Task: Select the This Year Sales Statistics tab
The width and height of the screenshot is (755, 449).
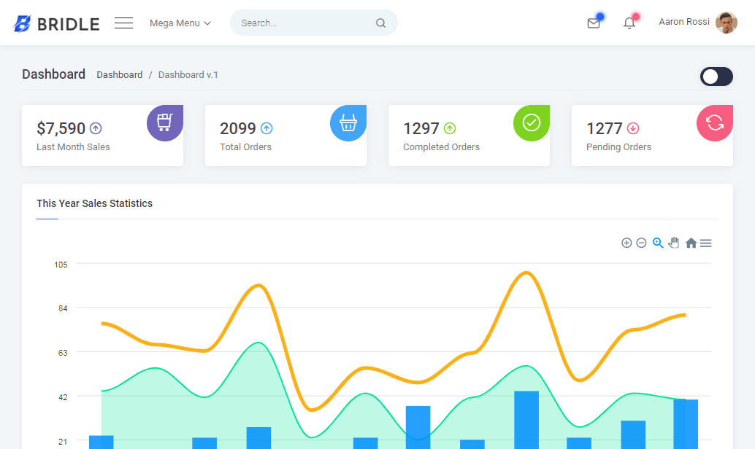Action: point(94,203)
